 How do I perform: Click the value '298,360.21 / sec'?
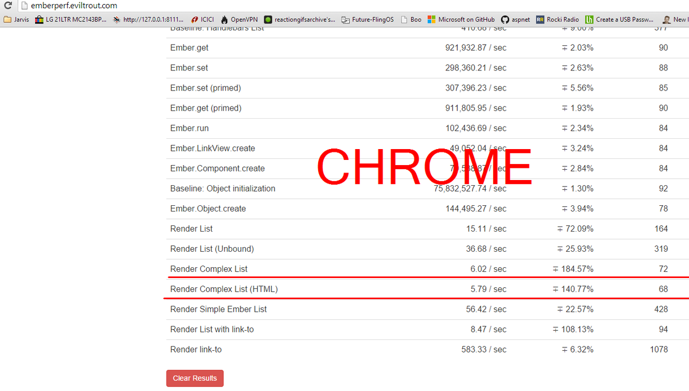tap(476, 68)
